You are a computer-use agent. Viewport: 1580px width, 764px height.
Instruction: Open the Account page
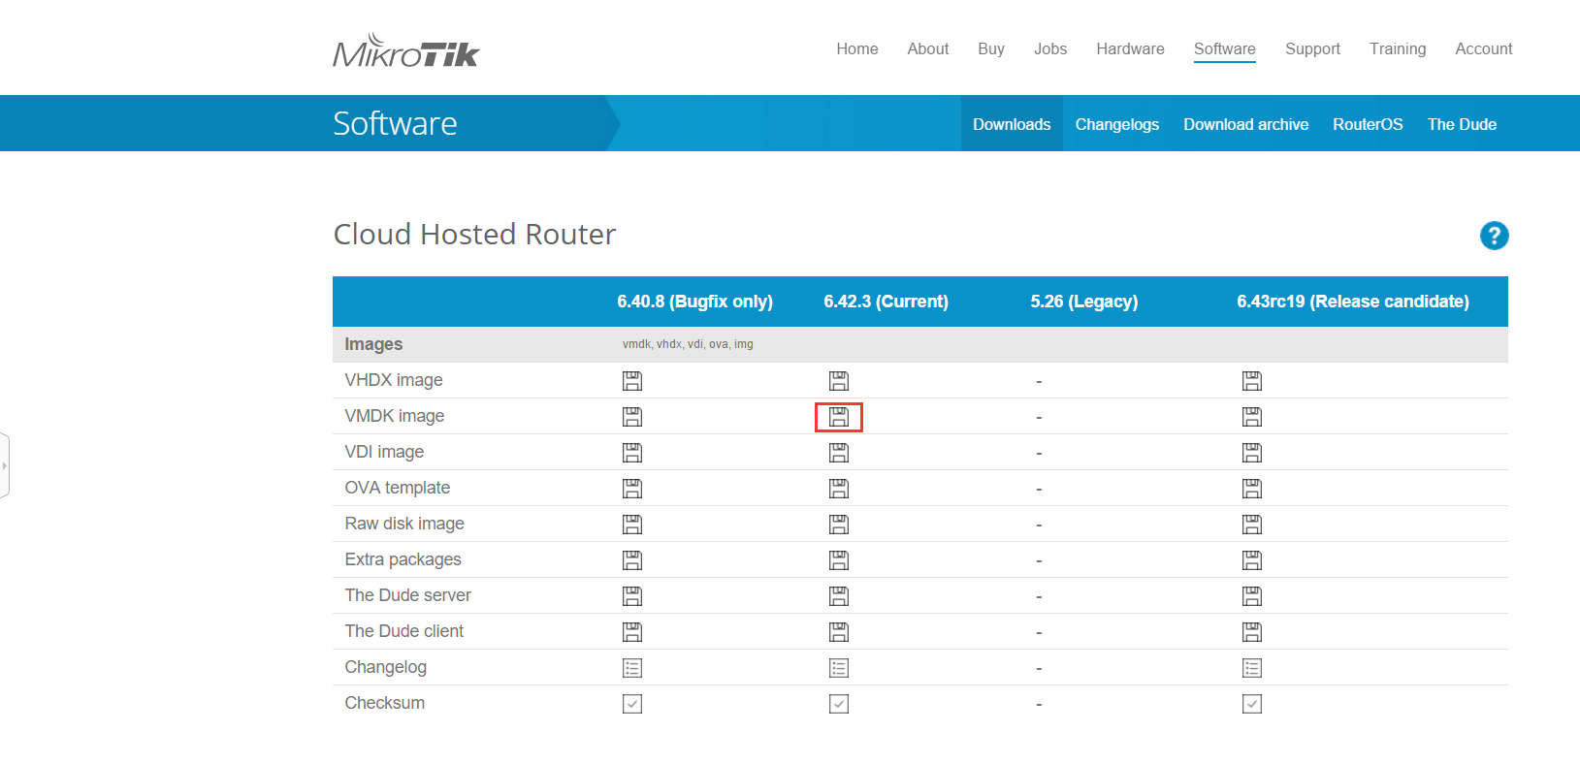(x=1484, y=48)
